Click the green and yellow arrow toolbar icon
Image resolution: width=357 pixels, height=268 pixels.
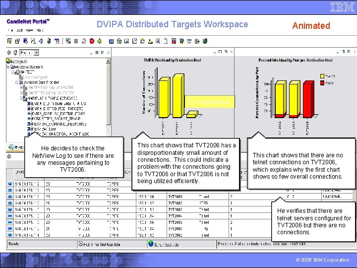[x=100, y=41]
